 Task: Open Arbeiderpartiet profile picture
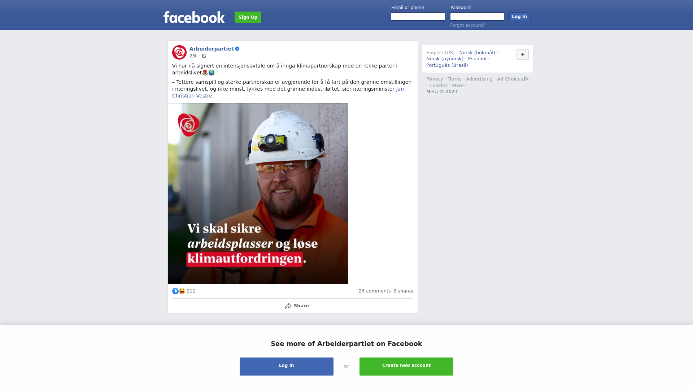click(179, 52)
